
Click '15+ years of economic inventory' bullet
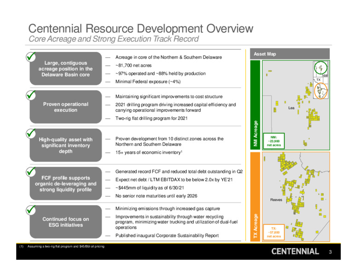coord(149,152)
